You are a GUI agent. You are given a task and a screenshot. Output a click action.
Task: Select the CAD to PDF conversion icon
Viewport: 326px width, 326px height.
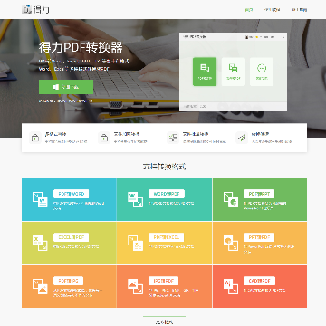pos(231,286)
